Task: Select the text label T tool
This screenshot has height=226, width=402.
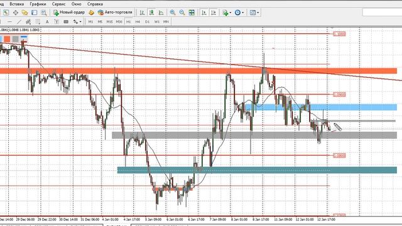Action: pyautogui.click(x=57, y=22)
